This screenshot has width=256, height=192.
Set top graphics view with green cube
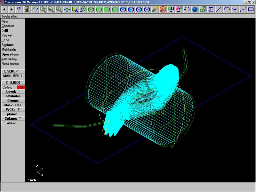tap(99, 9)
